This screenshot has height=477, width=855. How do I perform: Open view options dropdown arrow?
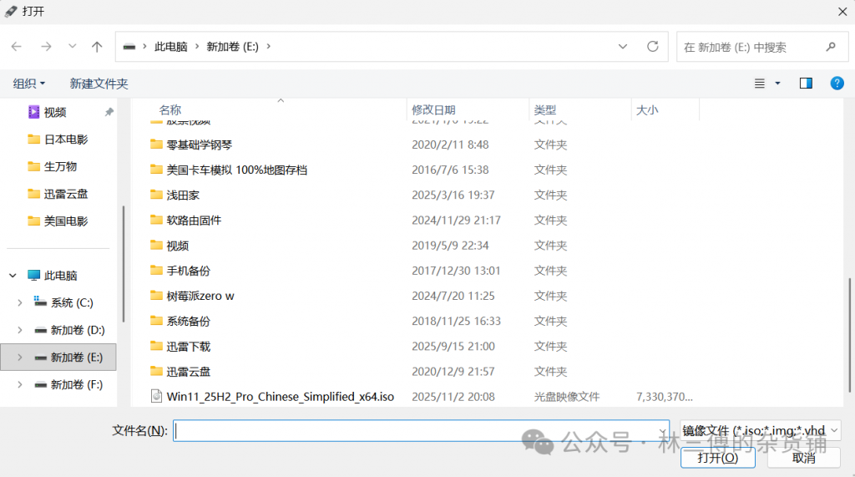(x=777, y=84)
